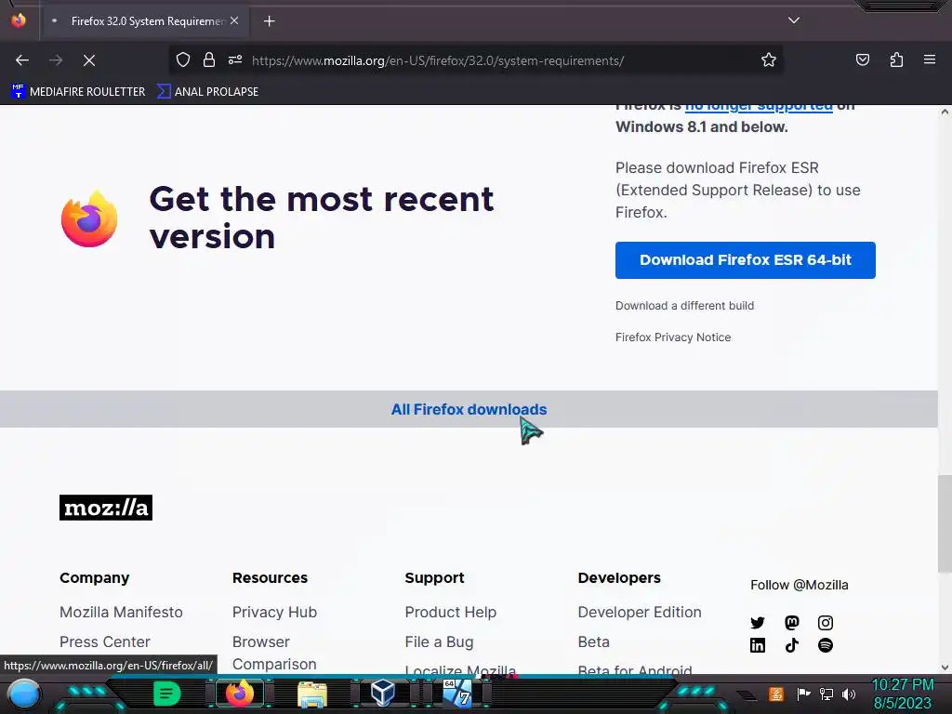This screenshot has width=952, height=714.
Task: Close the Firefox 32.0 System Requirements tab
Action: click(234, 20)
